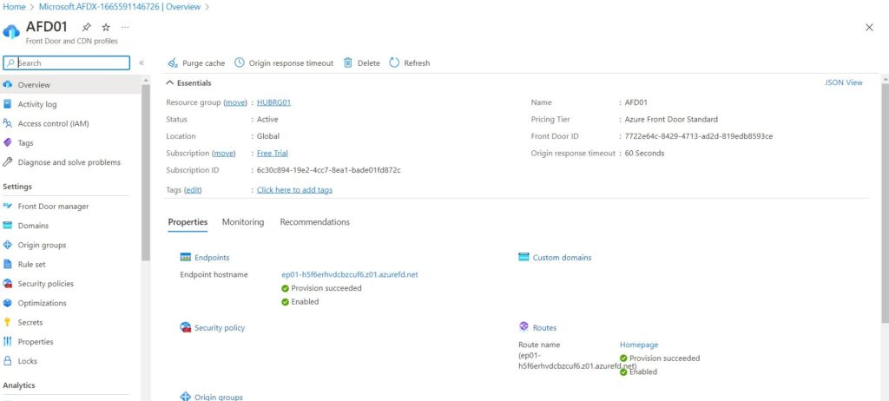Open the Free Trial subscription link

point(272,153)
